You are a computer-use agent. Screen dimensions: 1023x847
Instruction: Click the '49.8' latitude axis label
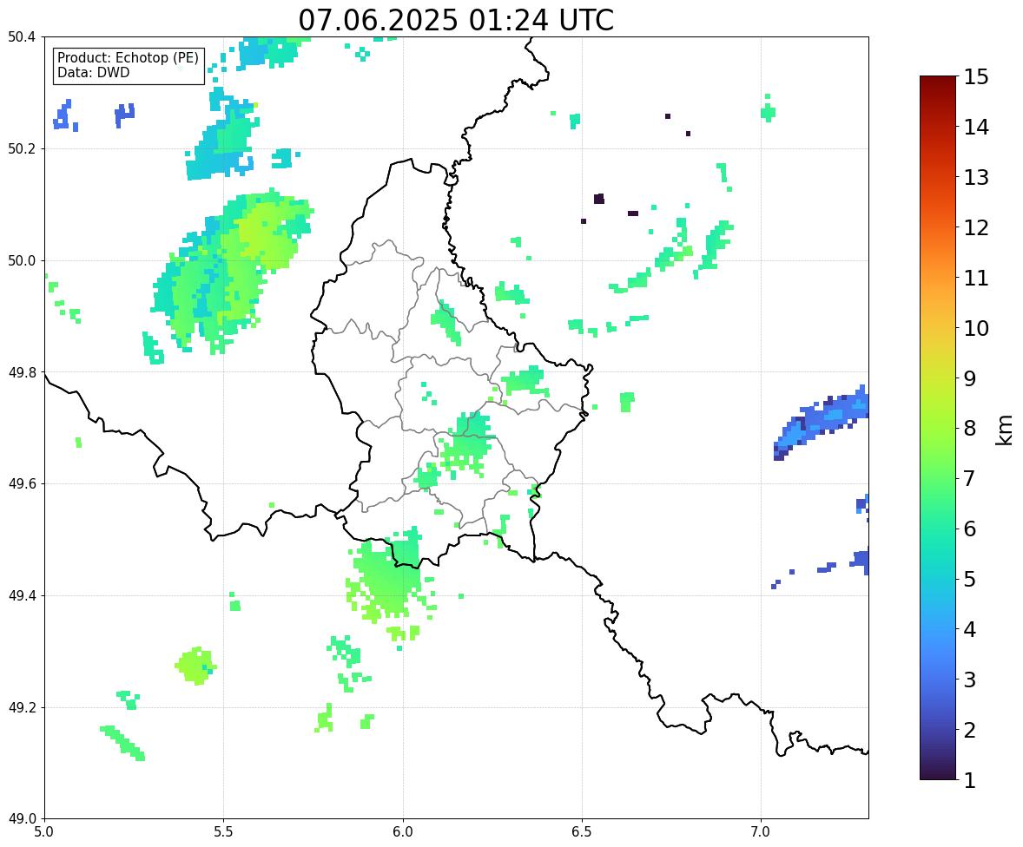21,372
